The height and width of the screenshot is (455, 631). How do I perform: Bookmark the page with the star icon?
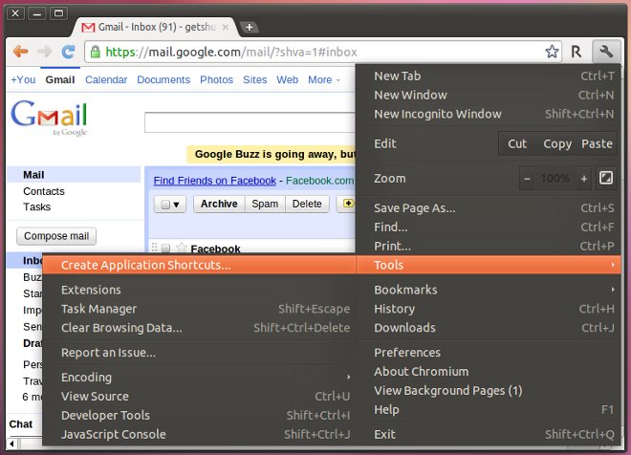tap(552, 52)
